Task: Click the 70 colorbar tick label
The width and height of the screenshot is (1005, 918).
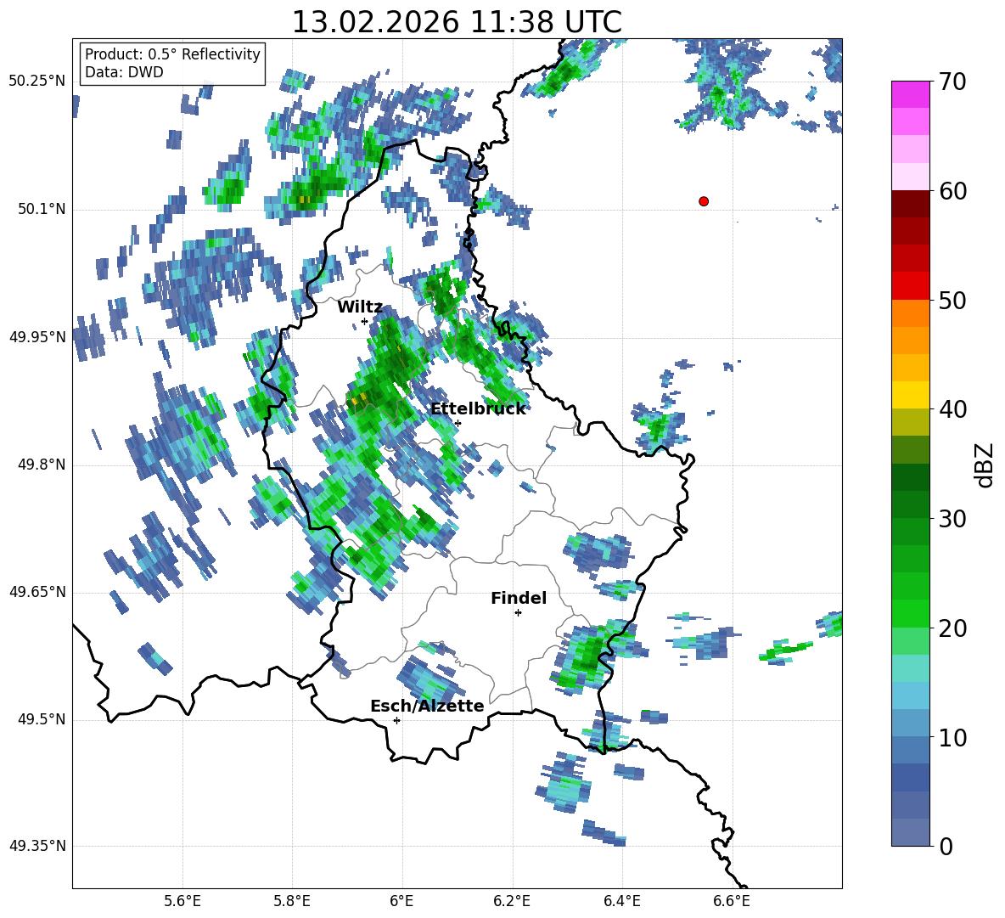Action: (x=952, y=82)
